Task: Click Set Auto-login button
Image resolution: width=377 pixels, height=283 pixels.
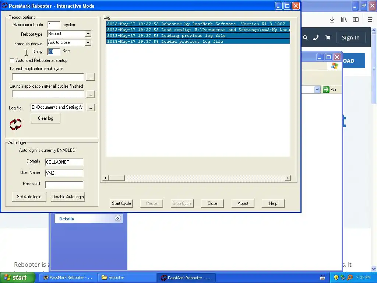Action: [x=29, y=197]
